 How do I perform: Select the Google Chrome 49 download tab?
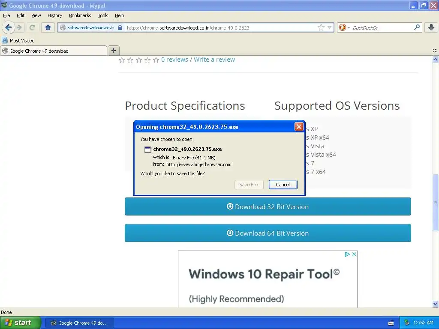[x=54, y=51]
